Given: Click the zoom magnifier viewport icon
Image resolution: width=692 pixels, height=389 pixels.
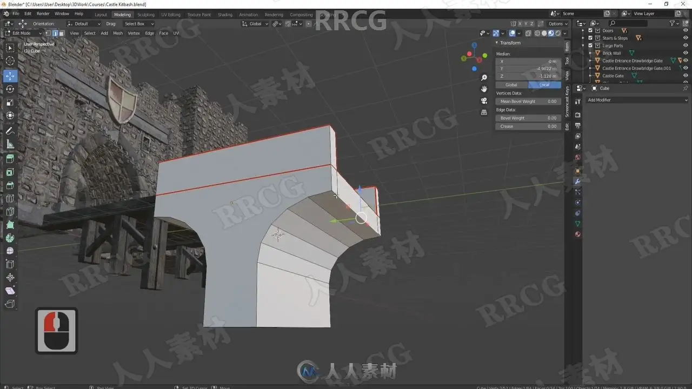Looking at the screenshot, I should (484, 78).
